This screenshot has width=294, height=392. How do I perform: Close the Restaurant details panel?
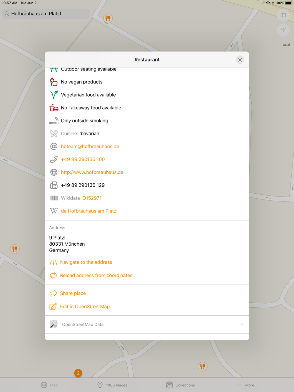(240, 60)
